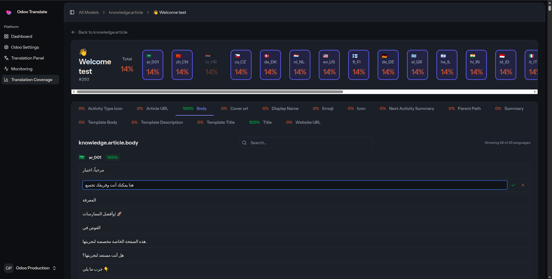
Task: Open the Article URL tab
Action: (x=152, y=108)
